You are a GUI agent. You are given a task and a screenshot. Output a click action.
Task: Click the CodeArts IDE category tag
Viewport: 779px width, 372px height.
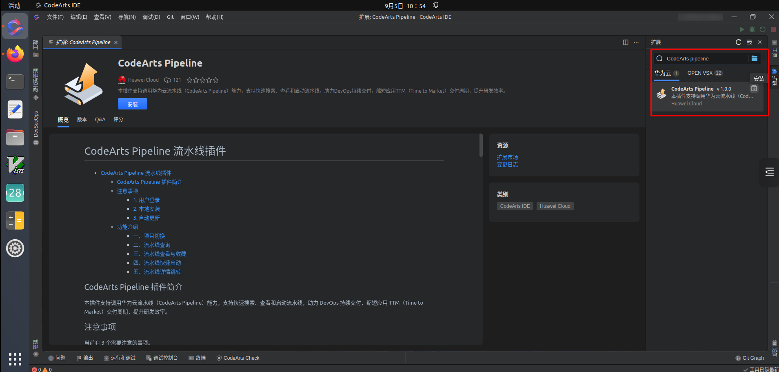tap(515, 206)
